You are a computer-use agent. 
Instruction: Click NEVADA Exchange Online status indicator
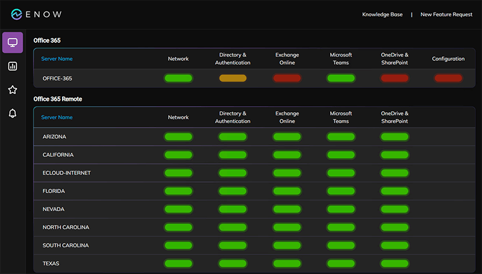pyautogui.click(x=287, y=209)
